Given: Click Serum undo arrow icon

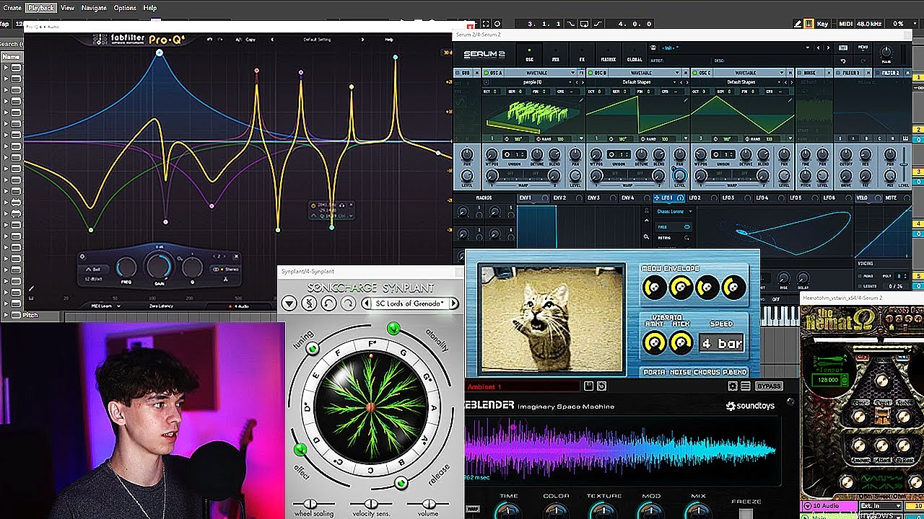Looking at the screenshot, I should [843, 61].
